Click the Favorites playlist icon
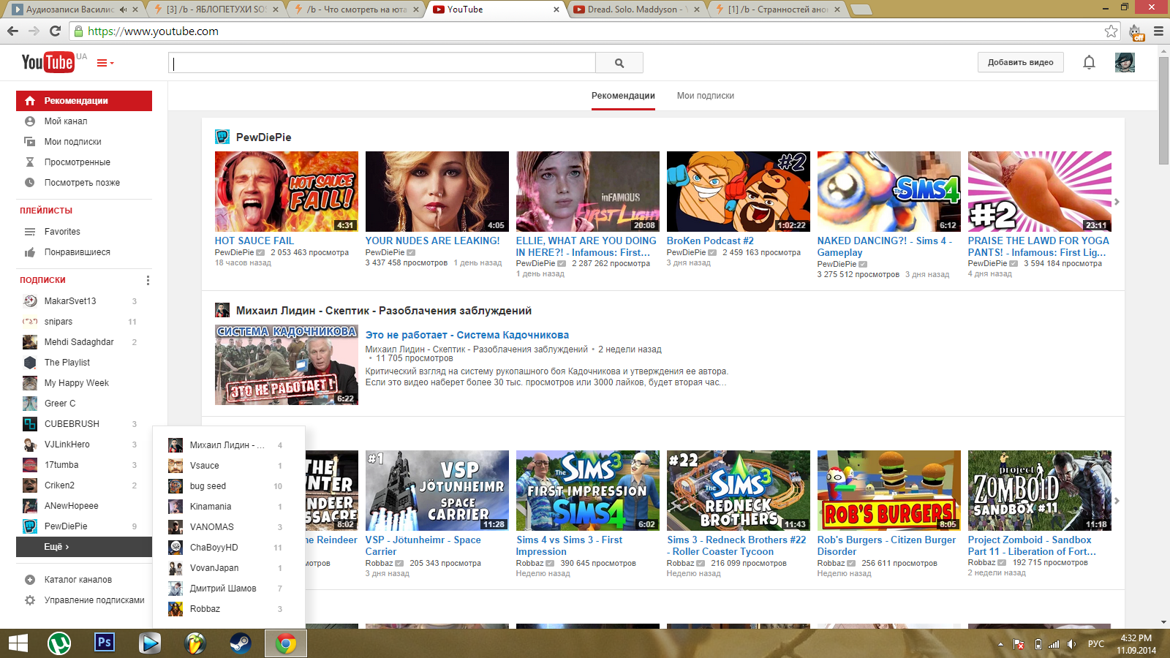Viewport: 1170px width, 658px height. [x=30, y=232]
